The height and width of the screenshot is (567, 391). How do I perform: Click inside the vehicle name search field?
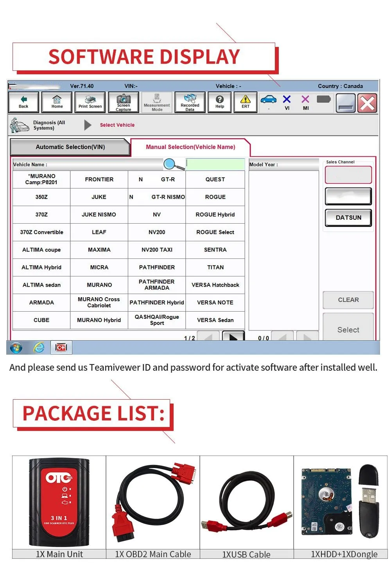(215, 164)
